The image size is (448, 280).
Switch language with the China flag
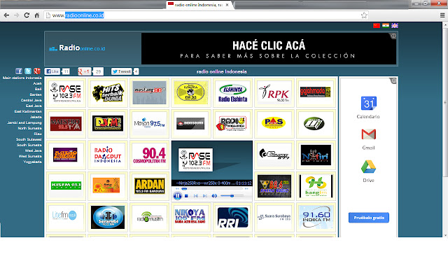(x=377, y=25)
